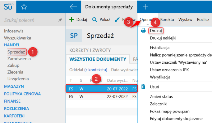Open Wyszukiwarka in the sidebar
This screenshot has width=212, height=123.
(18, 38)
